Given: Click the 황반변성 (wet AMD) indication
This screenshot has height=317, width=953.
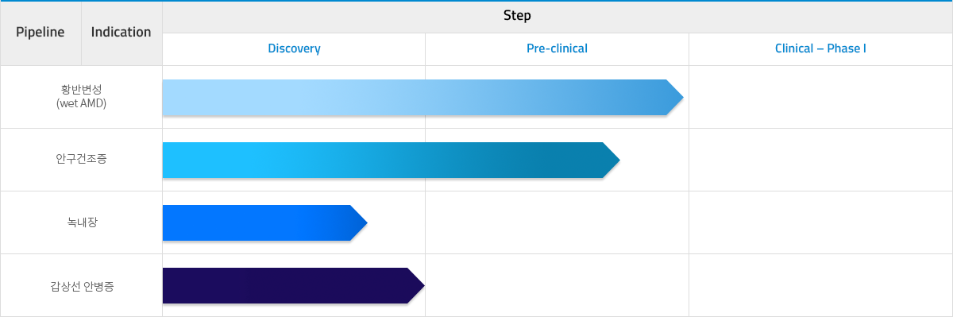Looking at the screenshot, I should (82, 96).
